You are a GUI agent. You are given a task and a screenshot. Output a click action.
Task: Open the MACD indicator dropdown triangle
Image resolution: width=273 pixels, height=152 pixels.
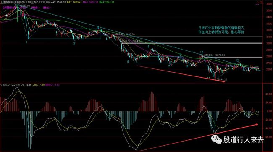(1, 85)
